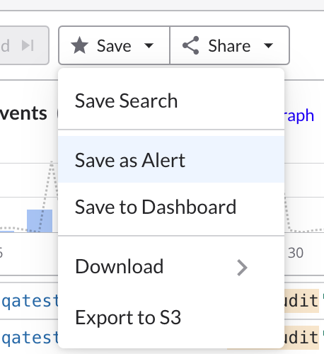The width and height of the screenshot is (324, 354).
Task: Click the 30 axis label on the timeline
Action: coord(296,253)
